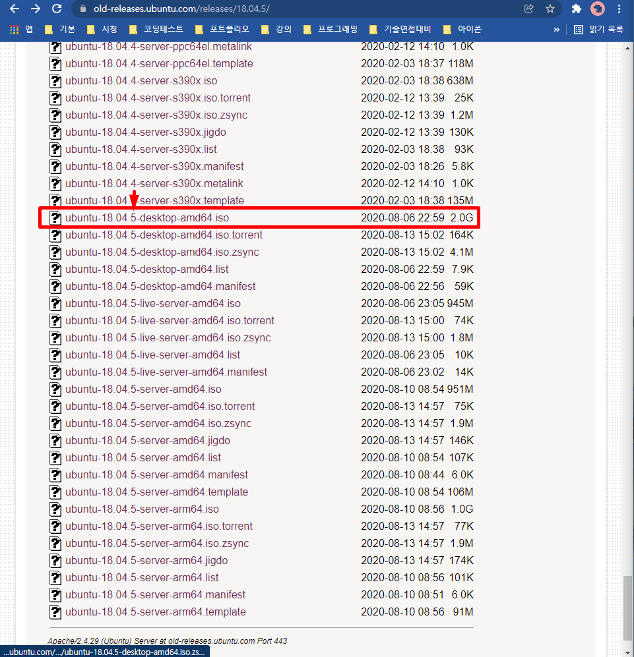
Task: Open the 기술면접대비 bookmark folder
Action: [x=400, y=30]
